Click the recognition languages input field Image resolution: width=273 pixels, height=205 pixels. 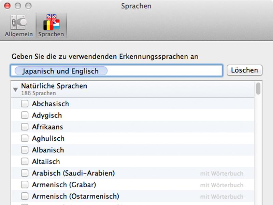tap(117, 71)
